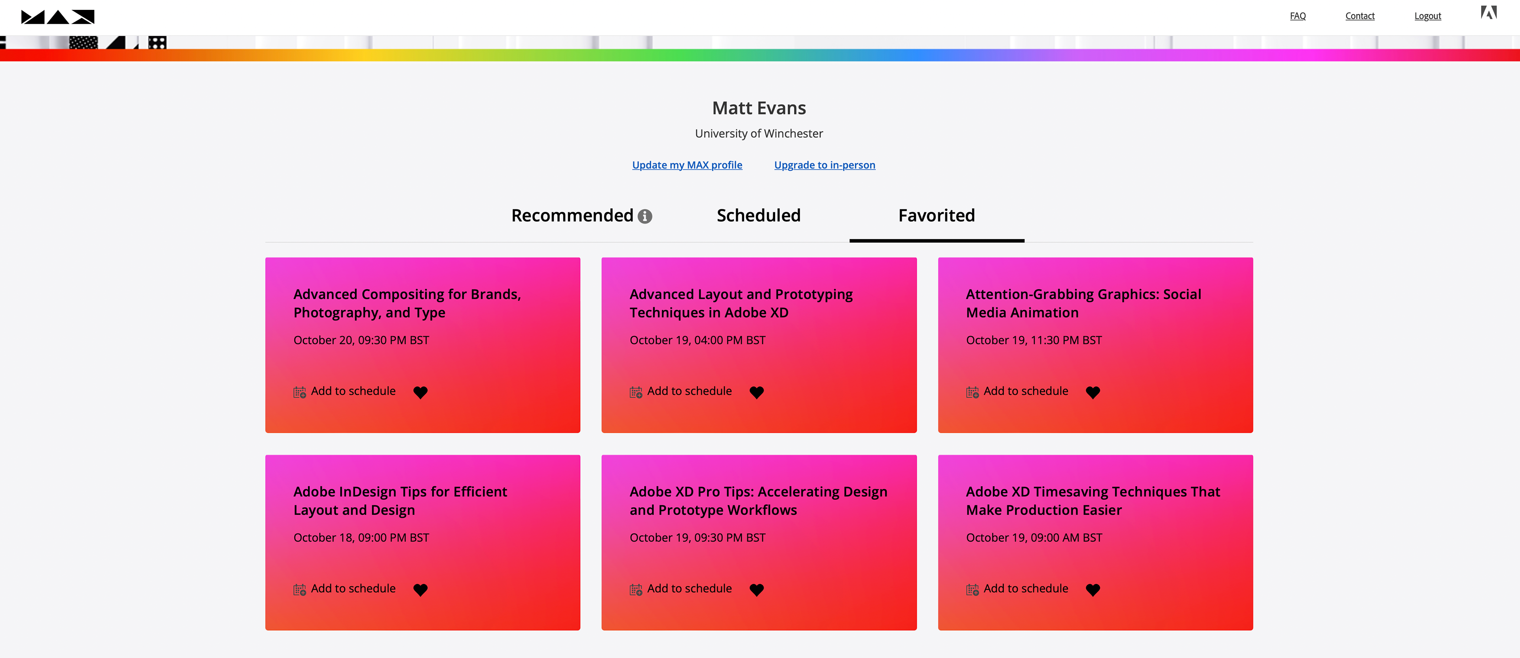Screen dimensions: 1520x658
Task: Open Update my MAX profile link
Action: [x=687, y=165]
